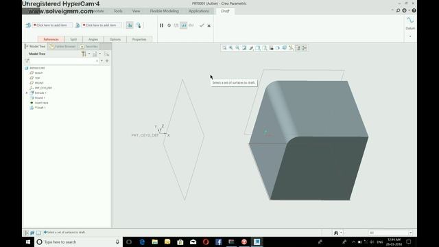Pause the Draft feature tool
This screenshot has height=247, width=439.
coord(162,25)
